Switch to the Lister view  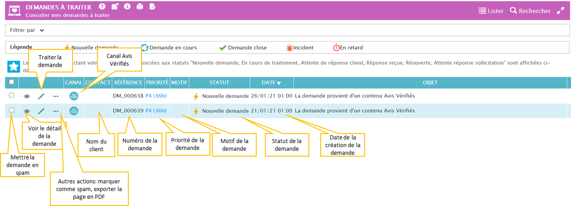pyautogui.click(x=491, y=11)
